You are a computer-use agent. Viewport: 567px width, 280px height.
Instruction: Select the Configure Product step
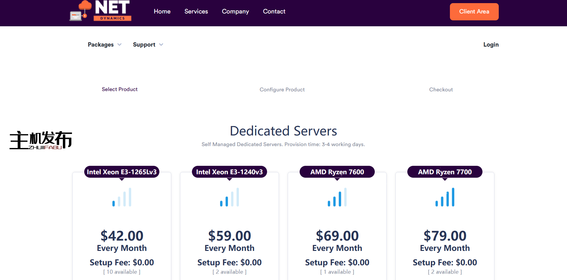point(282,90)
